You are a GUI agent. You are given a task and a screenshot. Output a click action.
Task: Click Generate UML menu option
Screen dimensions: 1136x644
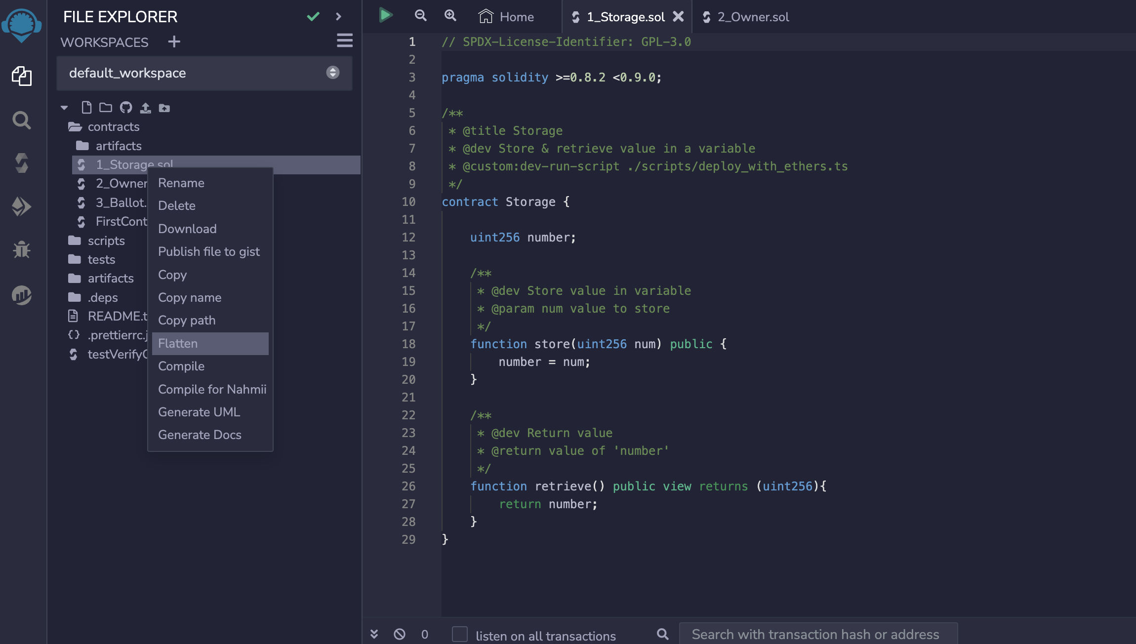coord(198,411)
